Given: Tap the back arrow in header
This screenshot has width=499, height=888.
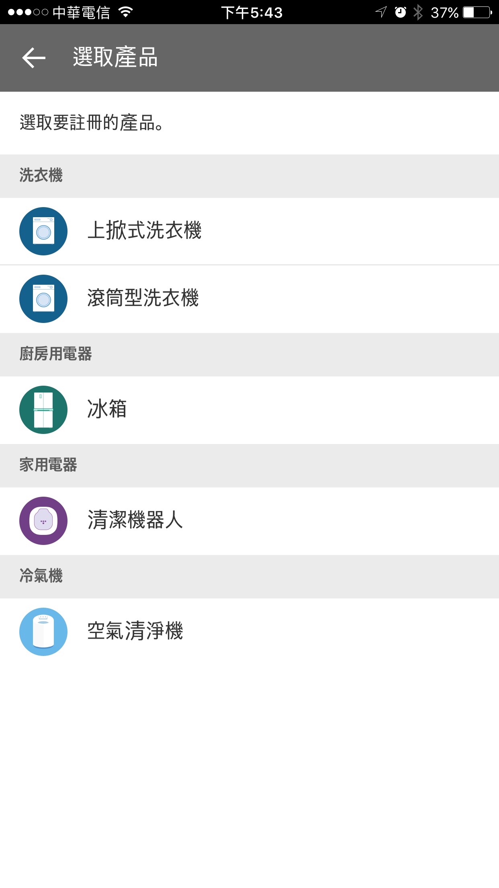Looking at the screenshot, I should tap(34, 58).
